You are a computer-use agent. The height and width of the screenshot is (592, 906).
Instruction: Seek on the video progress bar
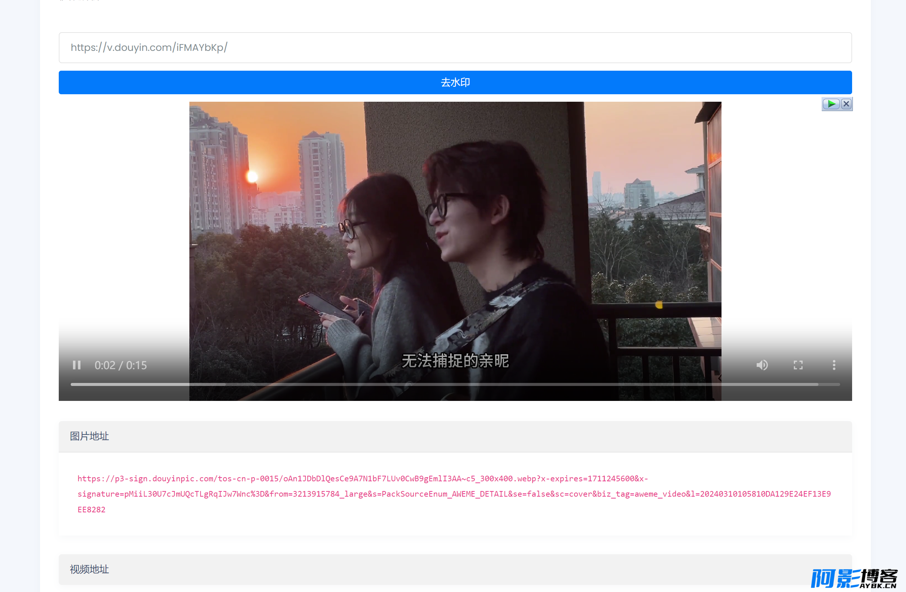pos(455,385)
